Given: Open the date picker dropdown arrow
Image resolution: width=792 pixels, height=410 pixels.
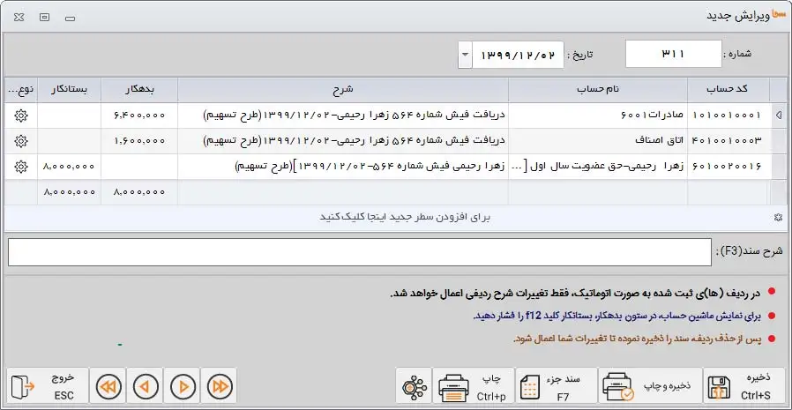Looking at the screenshot, I should [x=465, y=55].
